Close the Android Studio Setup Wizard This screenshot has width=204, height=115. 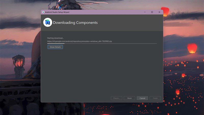(159, 12)
